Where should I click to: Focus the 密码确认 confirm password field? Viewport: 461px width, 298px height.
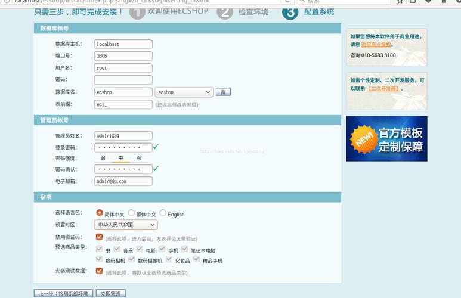click(123, 169)
